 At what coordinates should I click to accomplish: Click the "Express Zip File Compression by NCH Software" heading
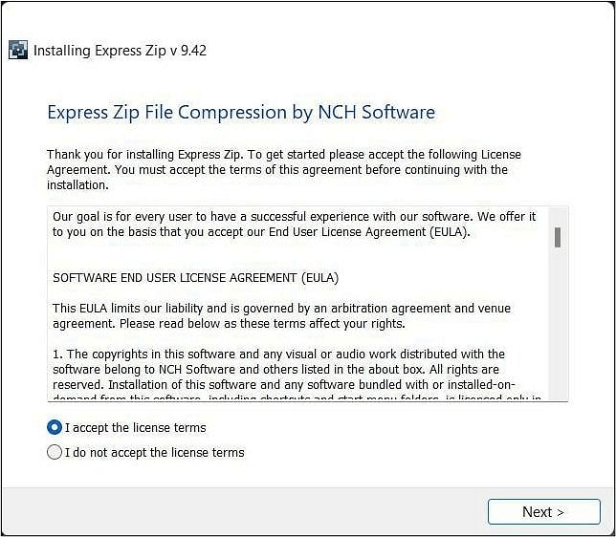(240, 113)
